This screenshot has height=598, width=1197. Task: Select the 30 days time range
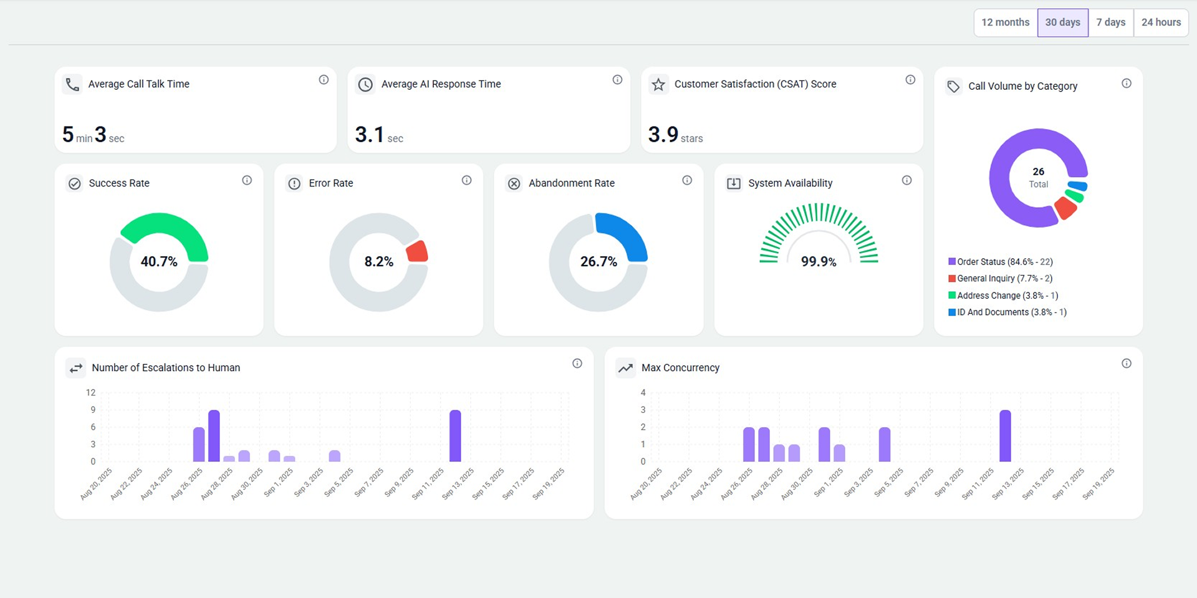coord(1062,22)
